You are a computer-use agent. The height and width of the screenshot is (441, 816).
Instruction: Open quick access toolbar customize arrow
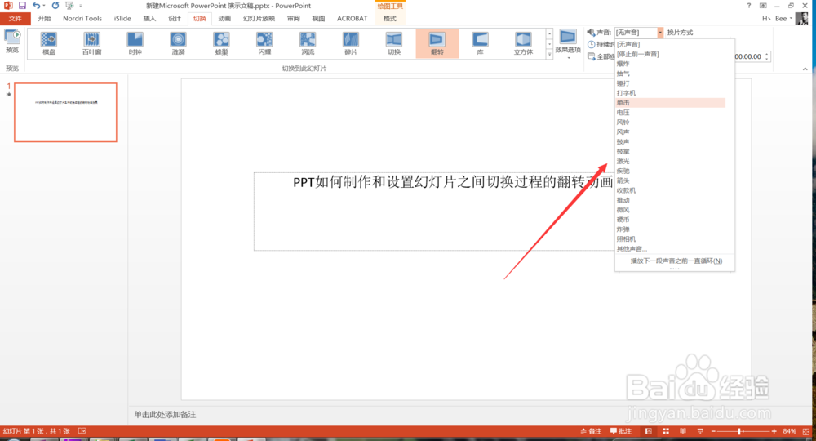81,5
